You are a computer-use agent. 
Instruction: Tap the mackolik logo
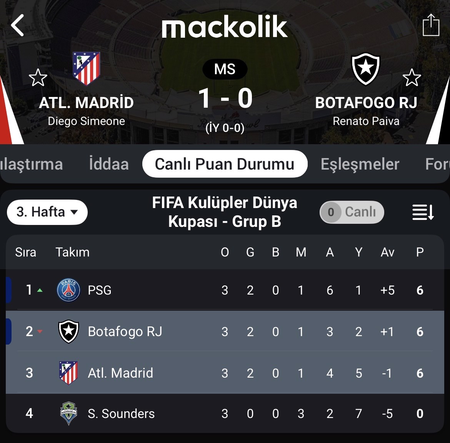pyautogui.click(x=225, y=27)
